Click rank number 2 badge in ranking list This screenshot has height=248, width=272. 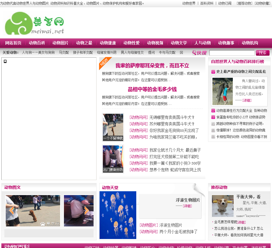[213, 110]
